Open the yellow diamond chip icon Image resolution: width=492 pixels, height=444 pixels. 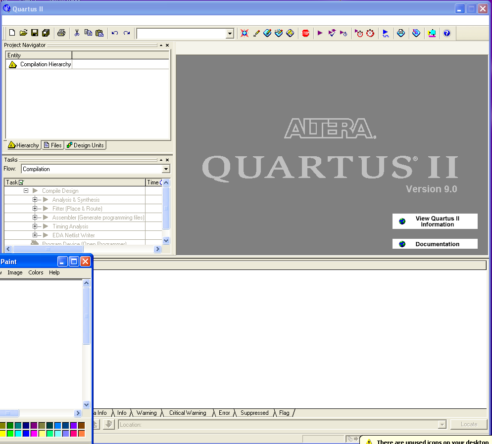pyautogui.click(x=290, y=33)
